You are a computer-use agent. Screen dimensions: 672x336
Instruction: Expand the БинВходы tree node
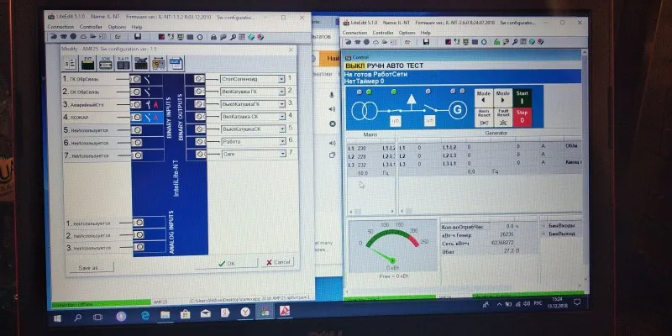click(x=543, y=225)
